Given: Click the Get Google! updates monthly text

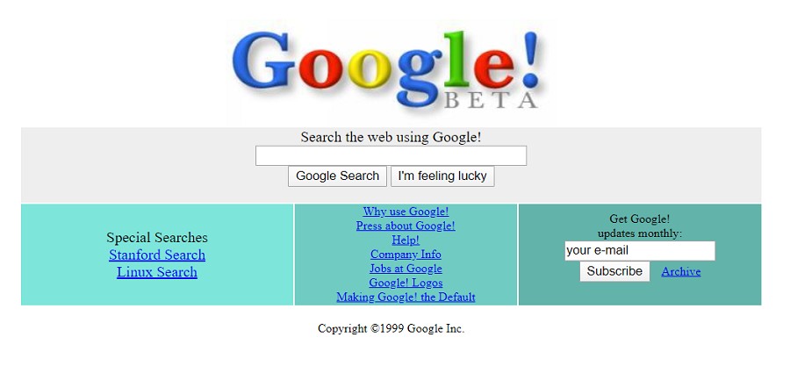Looking at the screenshot, I should point(640,226).
